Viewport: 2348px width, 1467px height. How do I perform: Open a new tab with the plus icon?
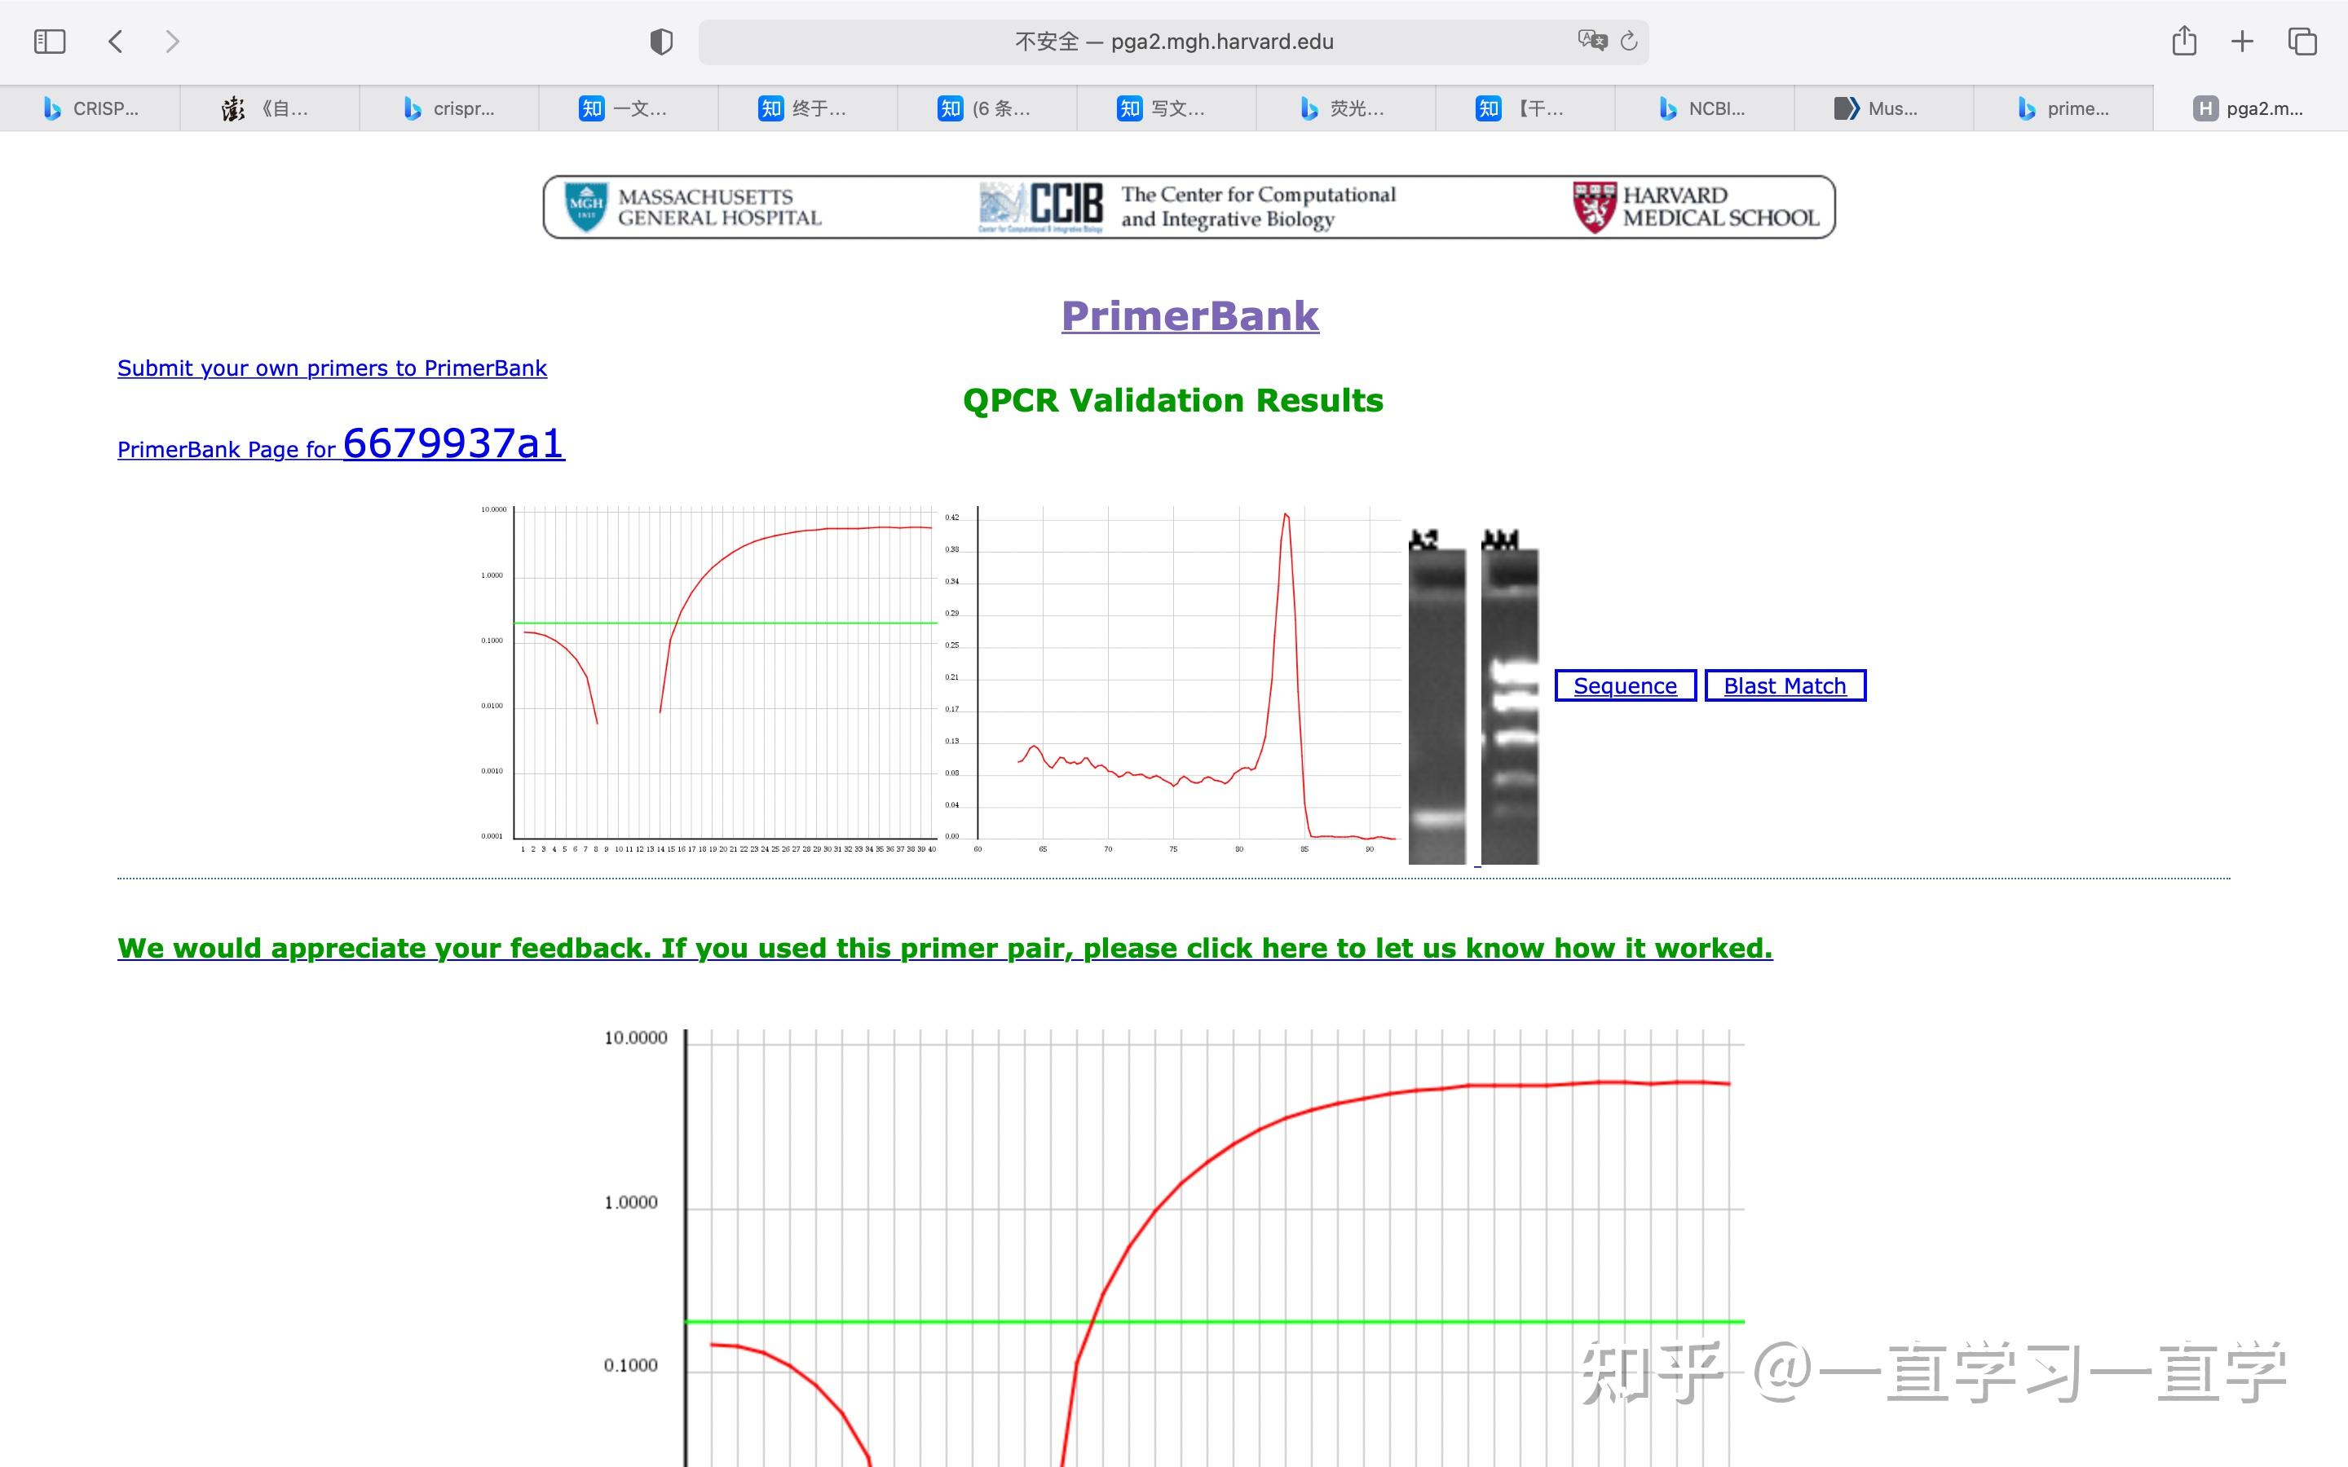(2243, 41)
